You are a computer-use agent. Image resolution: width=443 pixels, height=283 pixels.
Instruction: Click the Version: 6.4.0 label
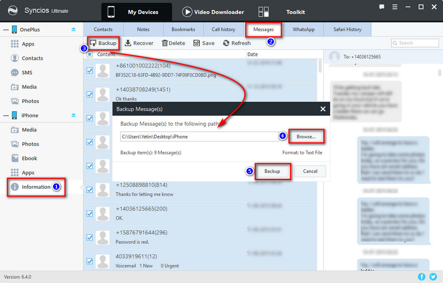pyautogui.click(x=18, y=277)
